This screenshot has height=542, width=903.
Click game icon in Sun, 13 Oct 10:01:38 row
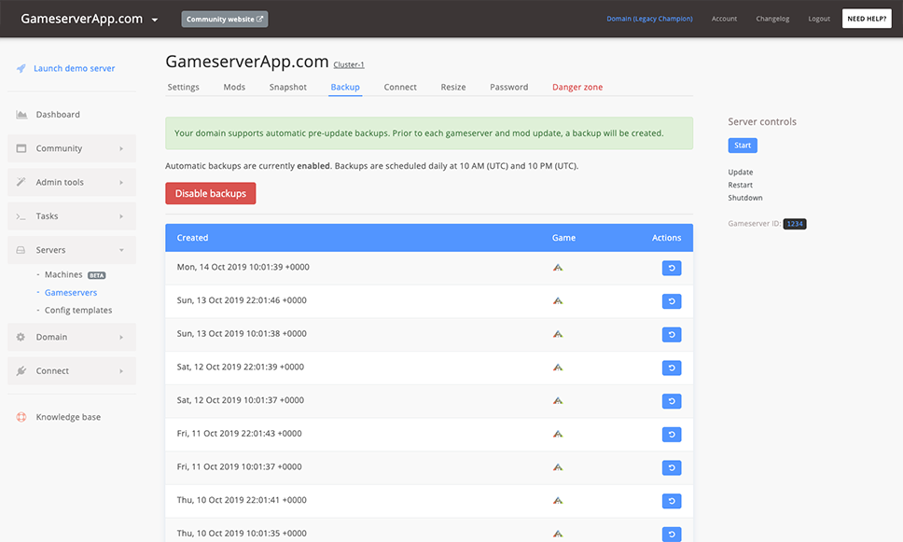pos(558,334)
